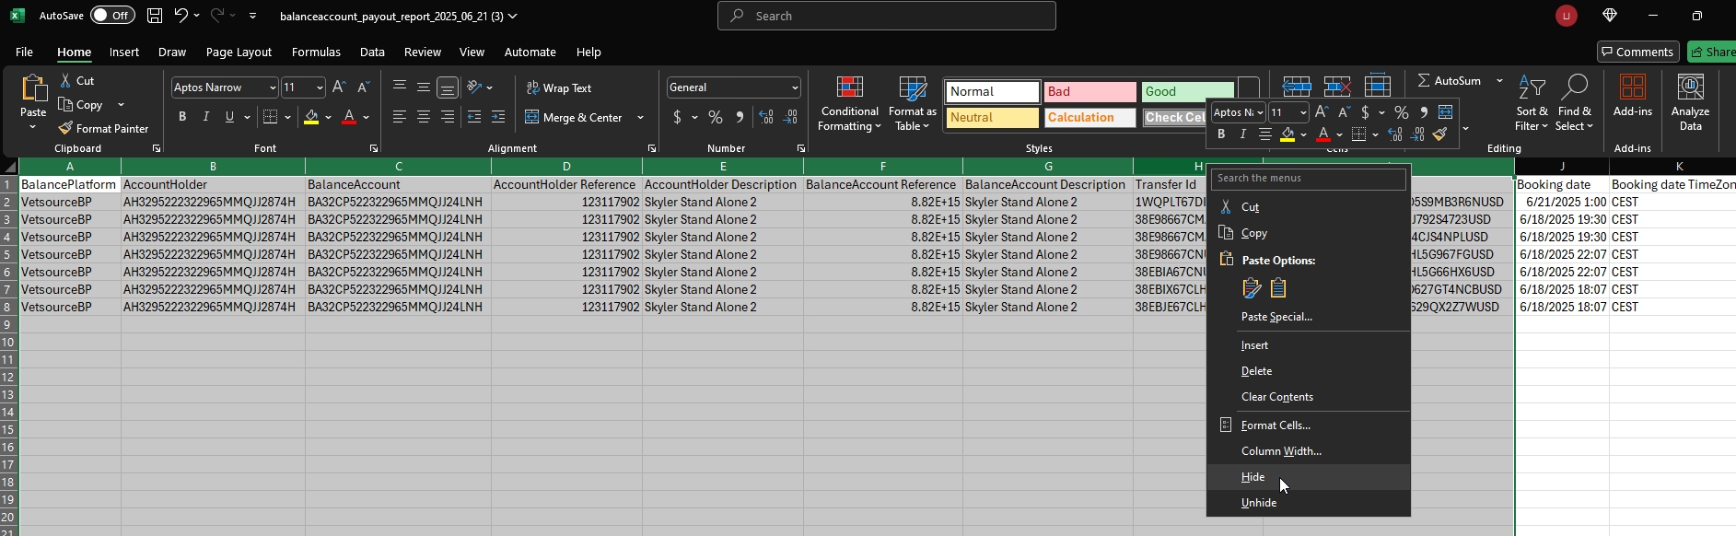Toggle Bold in the ribbon Font group
Image resolution: width=1736 pixels, height=536 pixels.
pyautogui.click(x=182, y=117)
